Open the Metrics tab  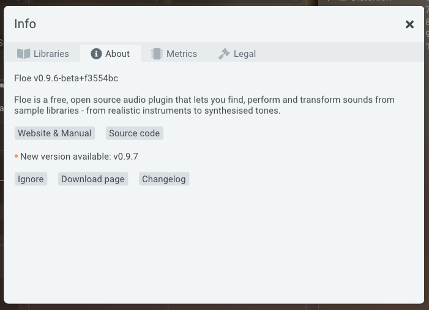pyautogui.click(x=182, y=54)
